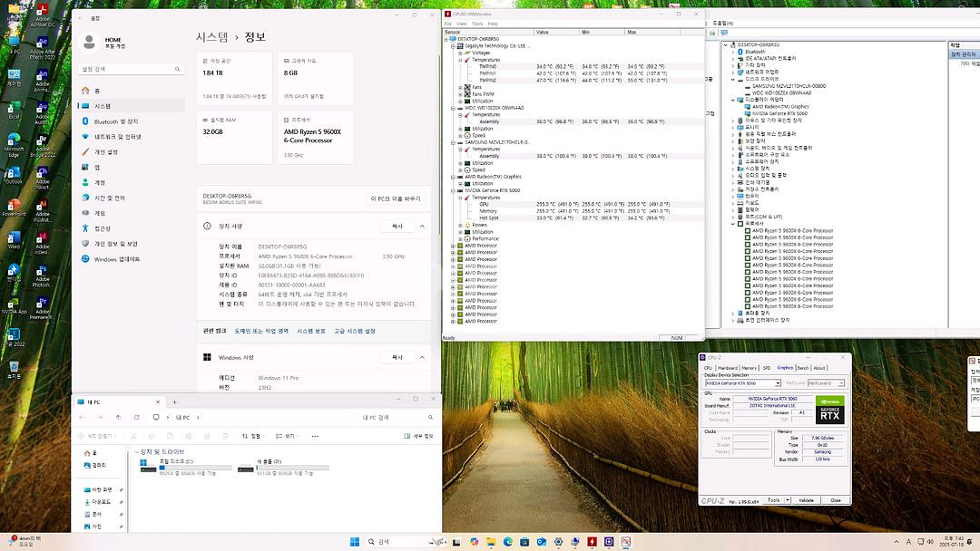Click refresh in the My PC explorer window
This screenshot has width=980, height=551.
coord(136,418)
